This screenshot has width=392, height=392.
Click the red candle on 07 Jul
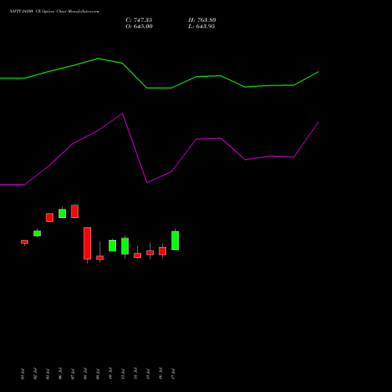(74, 211)
